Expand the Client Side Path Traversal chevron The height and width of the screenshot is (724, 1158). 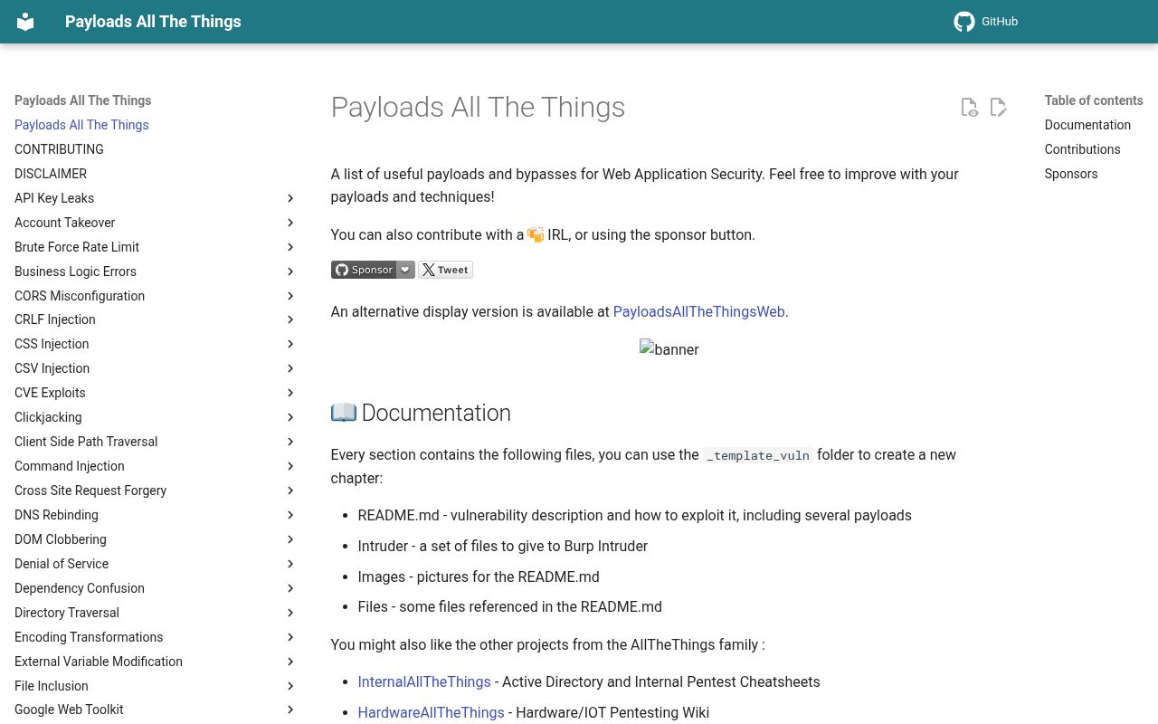290,442
